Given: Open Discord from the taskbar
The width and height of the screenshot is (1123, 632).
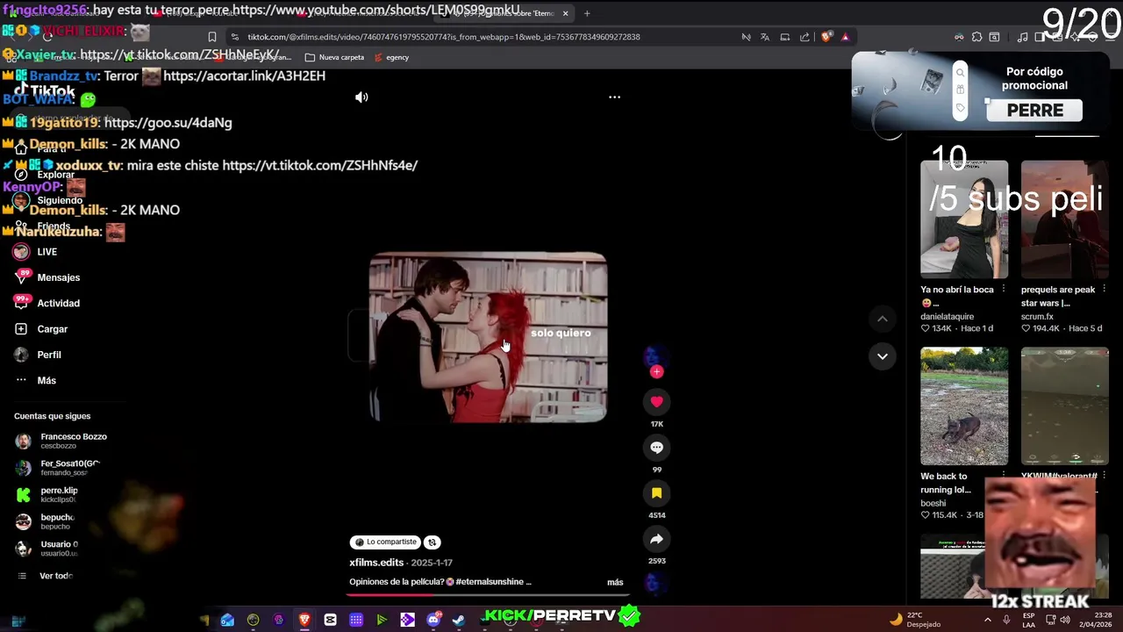Looking at the screenshot, I should [433, 620].
